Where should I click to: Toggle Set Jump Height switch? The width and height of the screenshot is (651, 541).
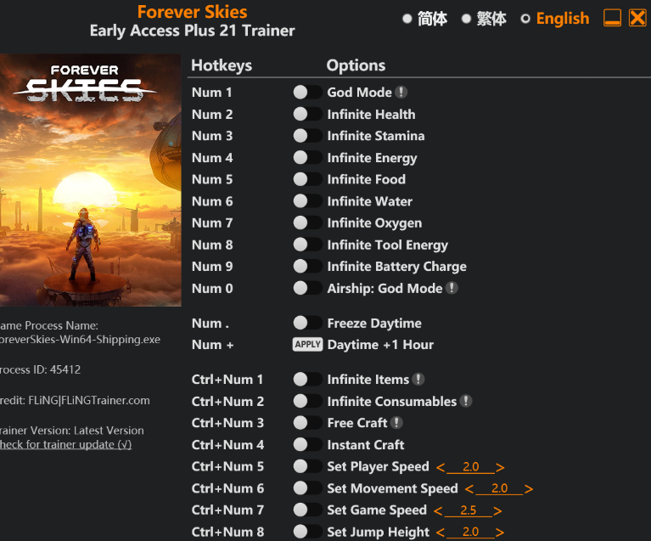click(307, 532)
